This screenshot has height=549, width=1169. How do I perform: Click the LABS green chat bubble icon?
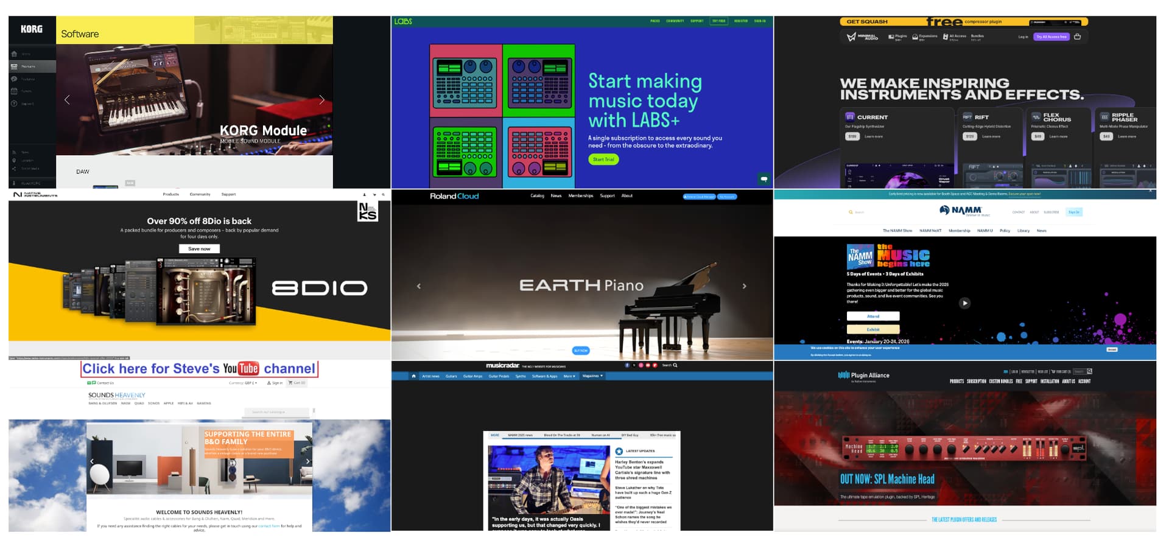click(x=764, y=179)
